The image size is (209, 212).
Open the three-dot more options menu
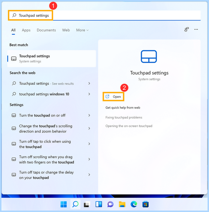(196, 29)
